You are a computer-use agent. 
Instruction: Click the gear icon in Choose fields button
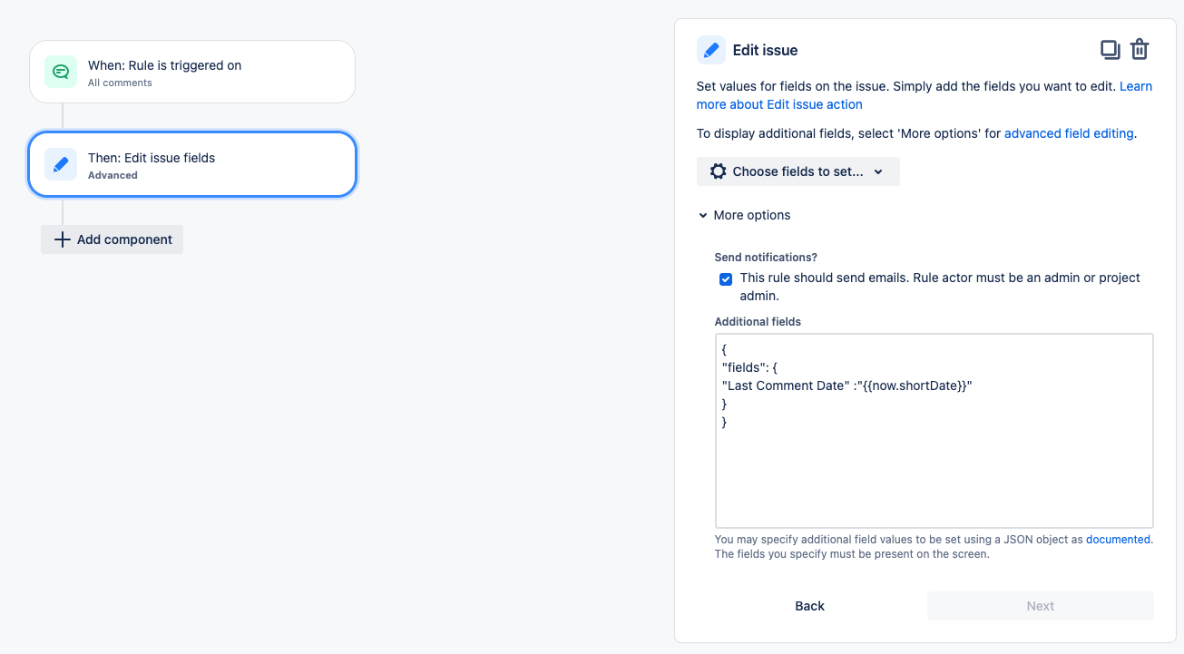pyautogui.click(x=719, y=171)
